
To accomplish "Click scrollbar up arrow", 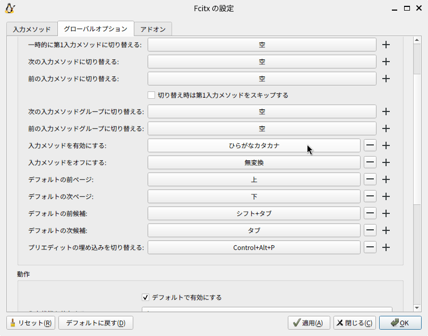I will click(417, 40).
